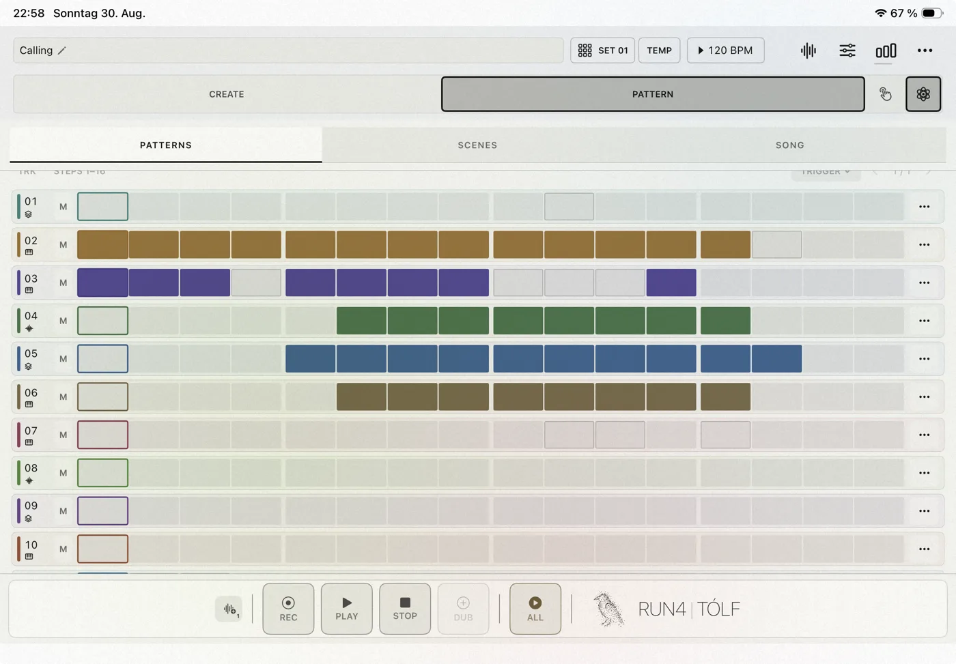Edit the project name Calling pencil icon

tap(62, 50)
